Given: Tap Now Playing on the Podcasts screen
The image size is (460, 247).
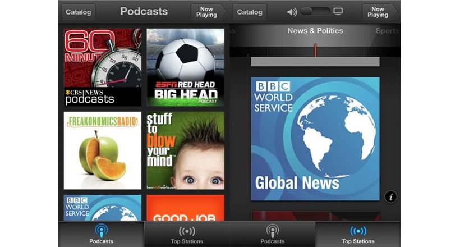Looking at the screenshot, I should [x=208, y=12].
